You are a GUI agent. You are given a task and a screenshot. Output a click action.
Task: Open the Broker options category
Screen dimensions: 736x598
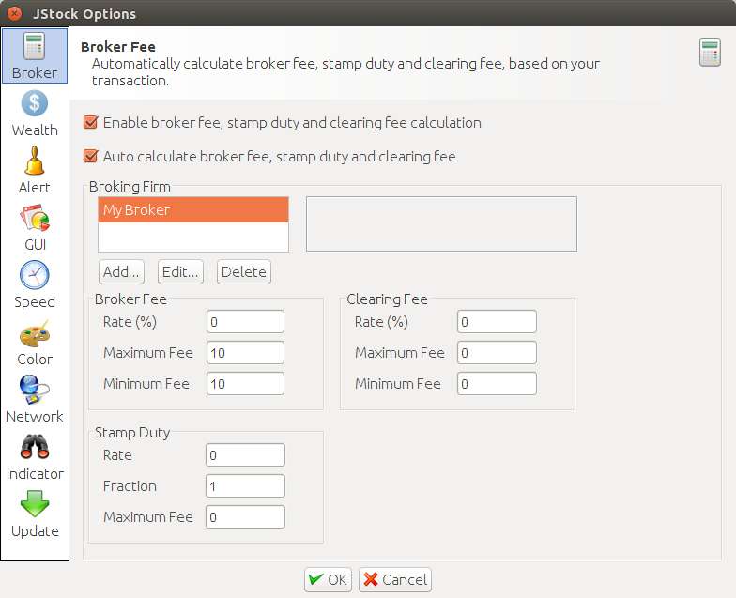(35, 56)
